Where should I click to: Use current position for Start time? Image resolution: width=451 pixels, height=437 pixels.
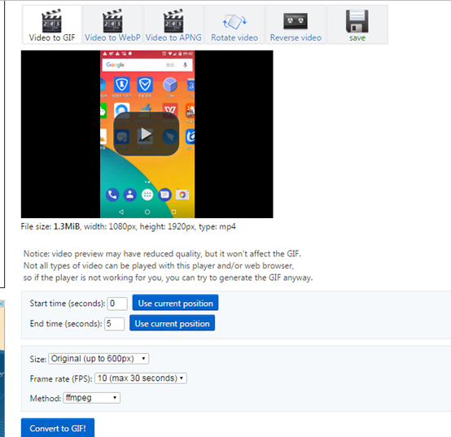[x=176, y=303]
